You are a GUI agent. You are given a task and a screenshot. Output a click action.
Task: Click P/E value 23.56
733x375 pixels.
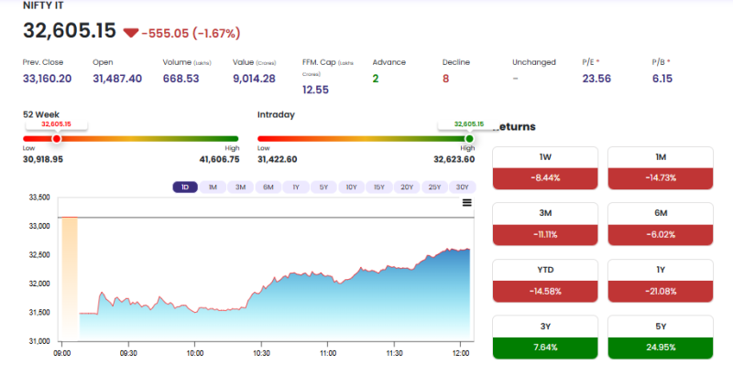click(596, 79)
